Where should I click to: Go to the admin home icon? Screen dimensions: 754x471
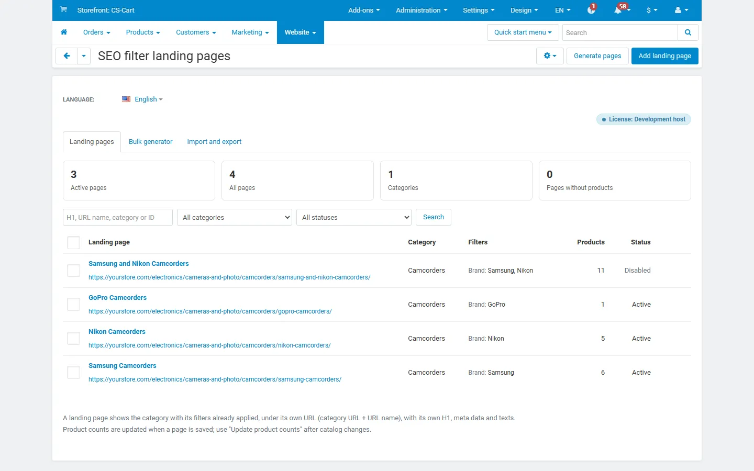point(64,32)
